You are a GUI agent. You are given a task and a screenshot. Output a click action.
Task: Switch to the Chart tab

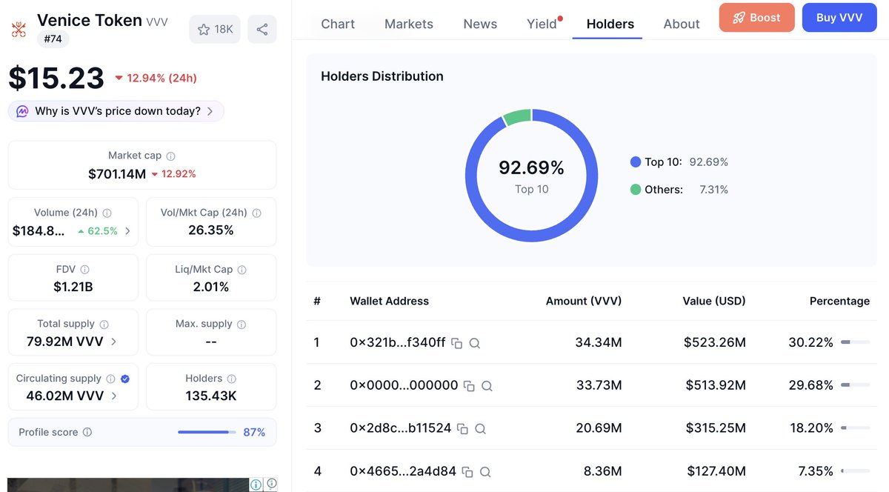(x=338, y=24)
